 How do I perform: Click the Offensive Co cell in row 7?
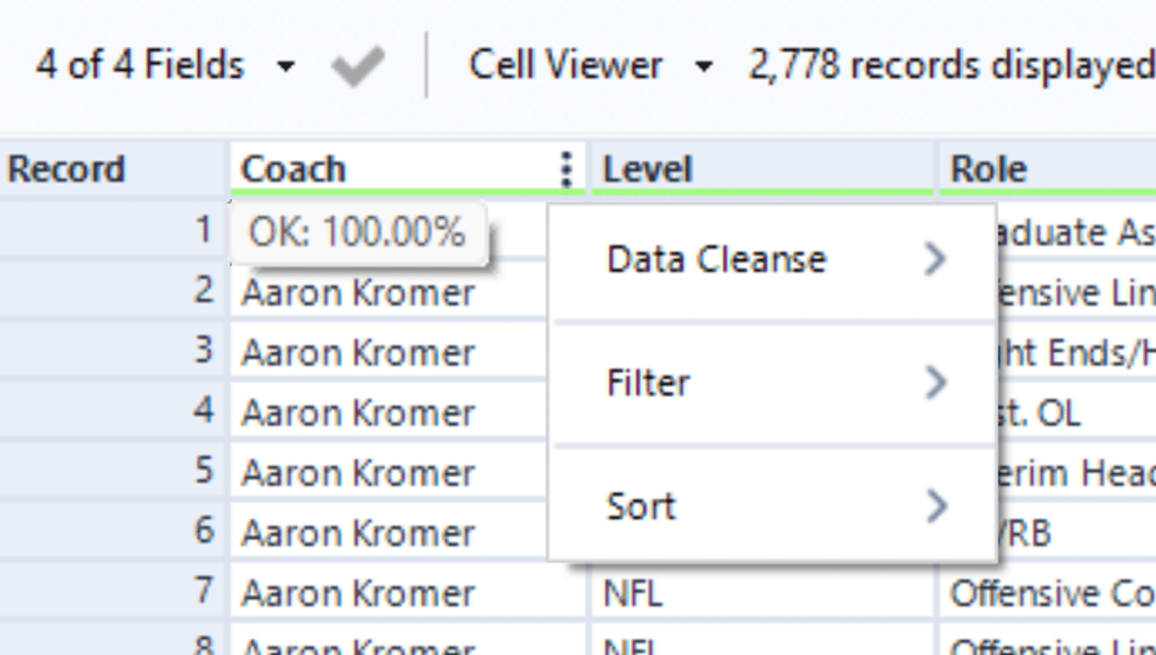click(x=1048, y=593)
